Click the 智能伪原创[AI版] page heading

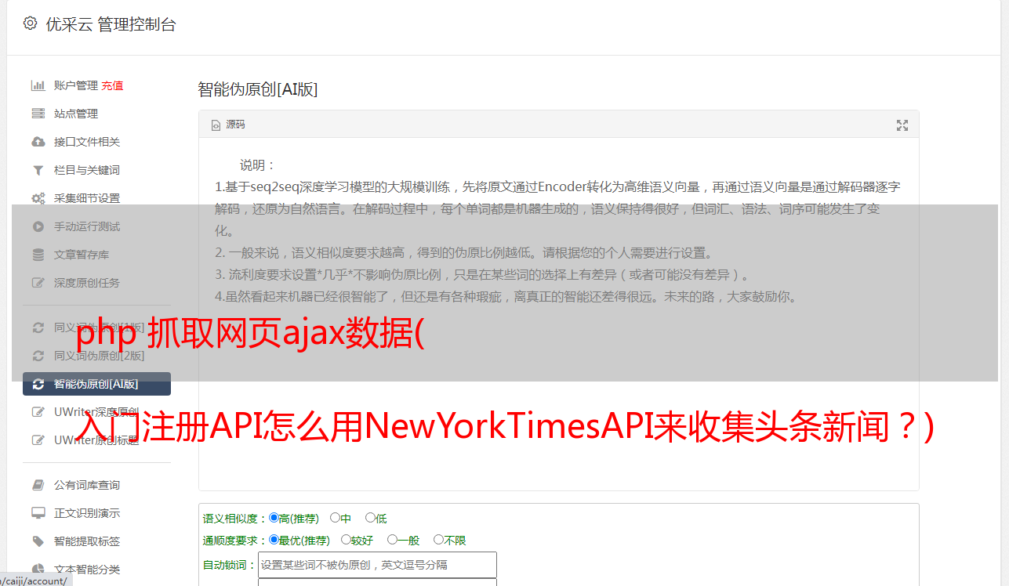point(257,89)
